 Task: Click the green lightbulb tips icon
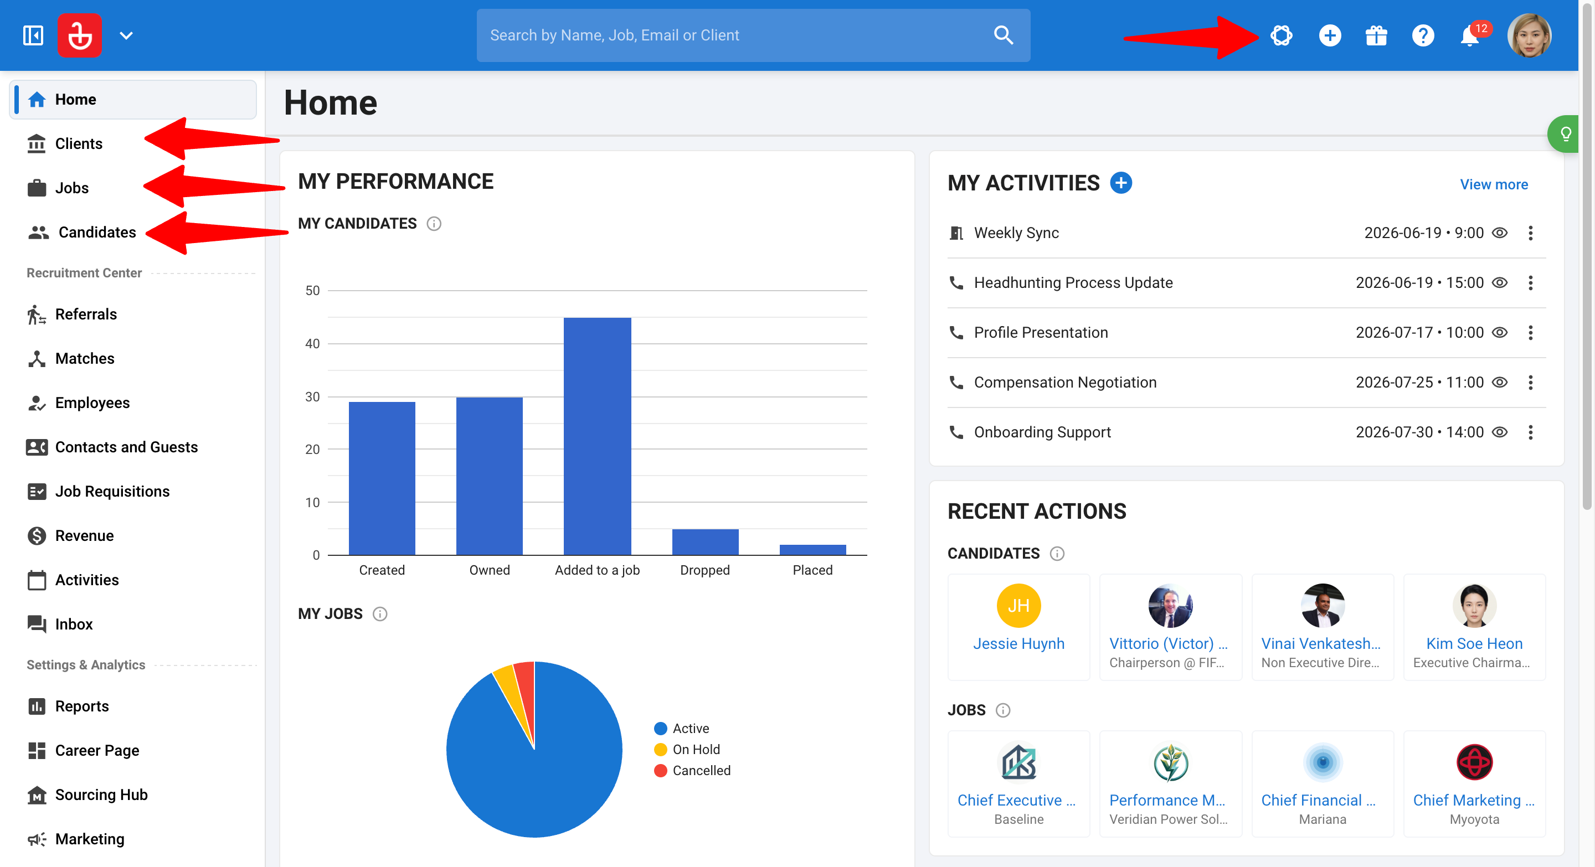[x=1565, y=133]
